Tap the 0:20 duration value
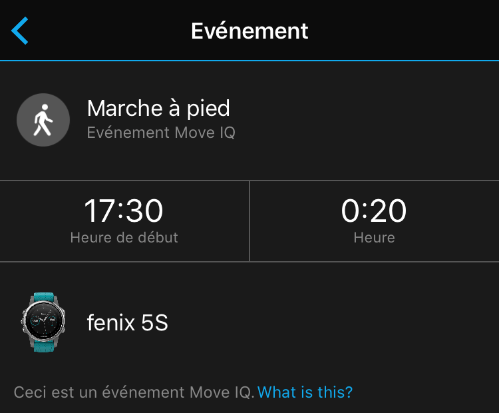 [x=374, y=212]
